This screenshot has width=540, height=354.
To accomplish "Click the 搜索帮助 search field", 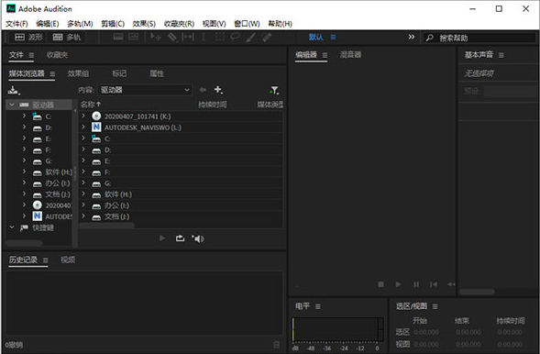I will point(479,38).
